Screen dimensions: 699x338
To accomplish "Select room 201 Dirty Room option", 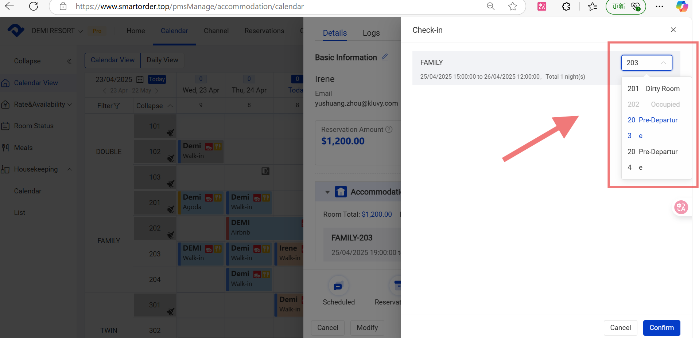I will [x=653, y=89].
